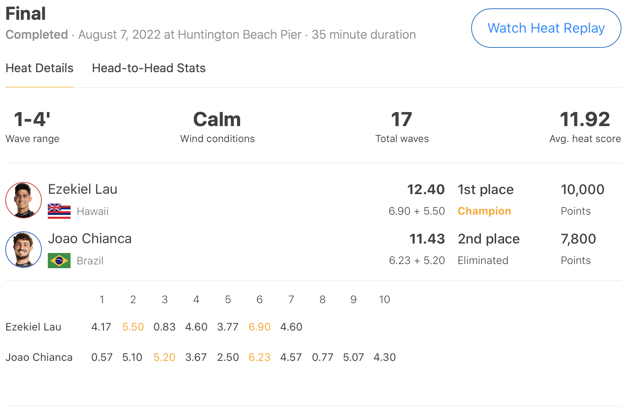Click Joao Chianca's tenth wave score 4.30
The image size is (629, 411).
click(384, 357)
